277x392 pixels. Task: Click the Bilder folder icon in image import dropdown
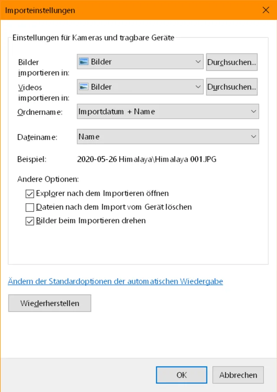click(84, 62)
